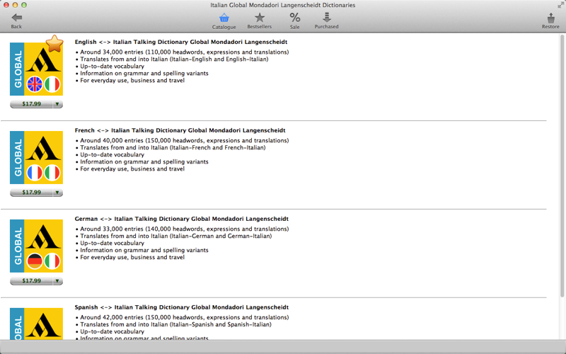566x354 pixels.
Task: Buy English-Italian dictionary for $17.99
Action: tap(31, 104)
